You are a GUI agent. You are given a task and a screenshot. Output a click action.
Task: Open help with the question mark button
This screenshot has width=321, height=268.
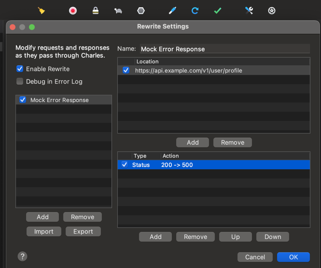23,256
